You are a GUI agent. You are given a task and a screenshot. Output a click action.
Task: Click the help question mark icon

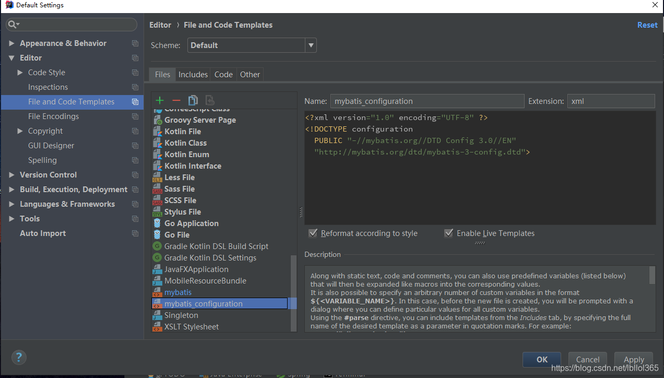19,358
